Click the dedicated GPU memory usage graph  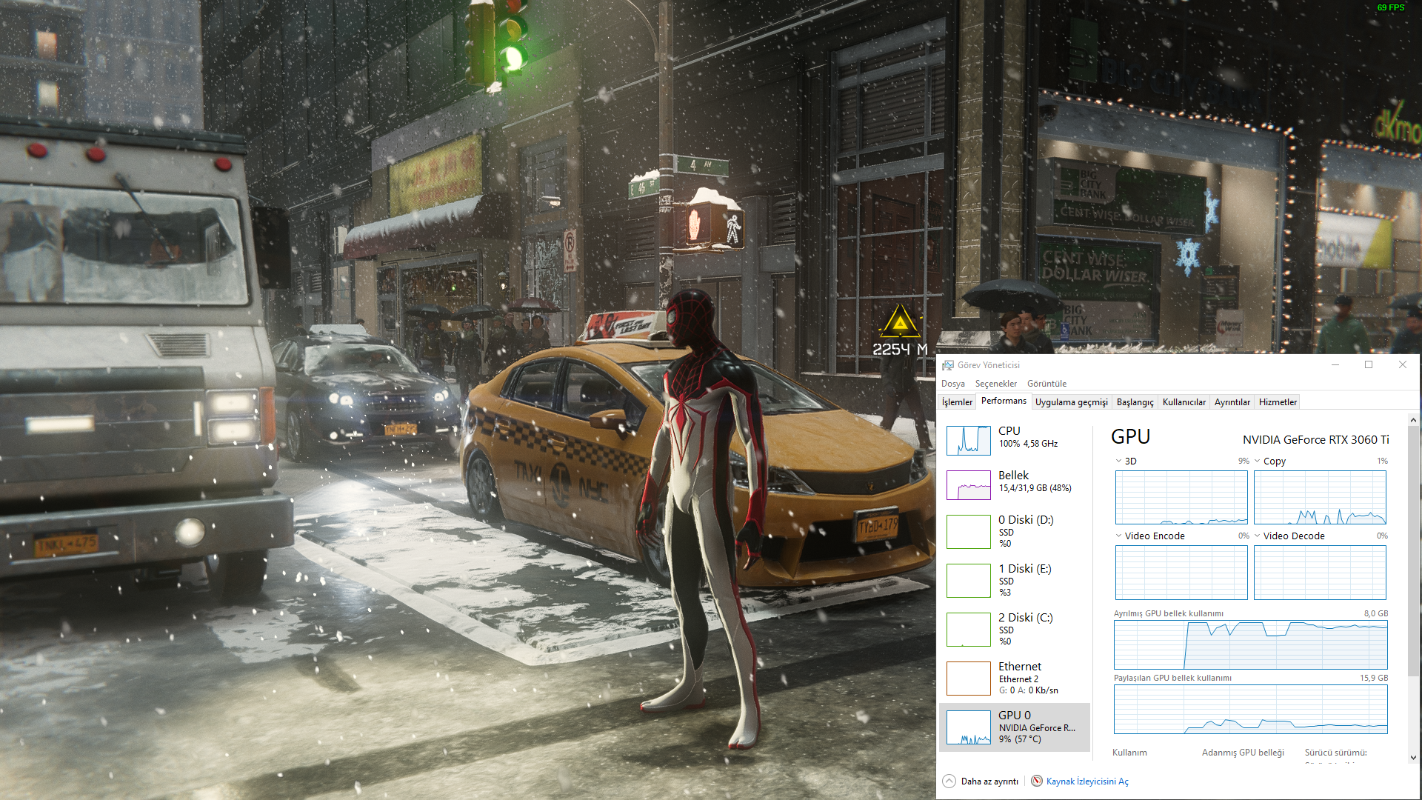coord(1250,645)
